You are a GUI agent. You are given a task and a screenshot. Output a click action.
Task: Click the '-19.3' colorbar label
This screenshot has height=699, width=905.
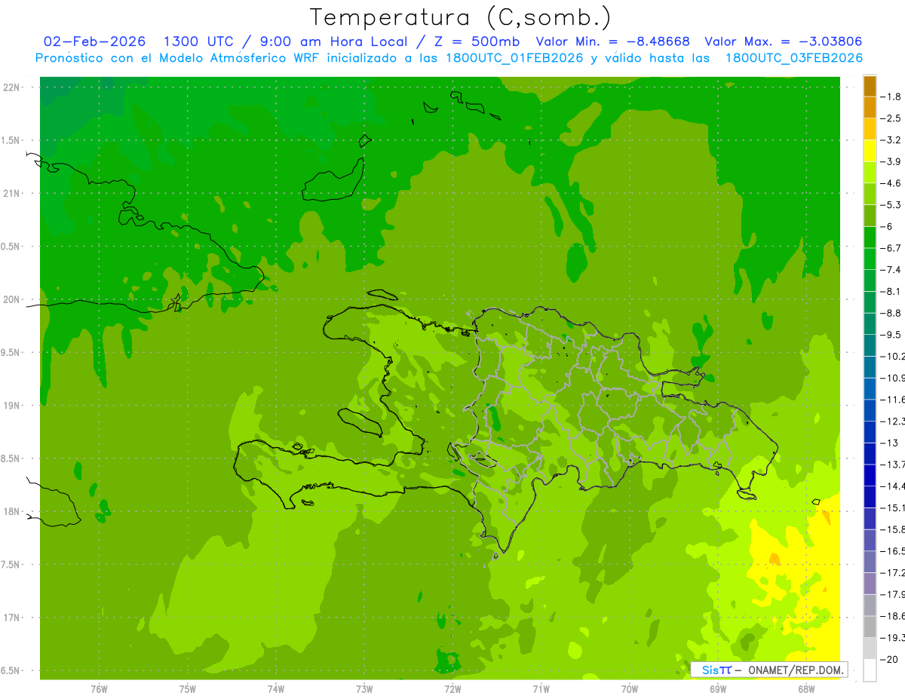click(892, 637)
